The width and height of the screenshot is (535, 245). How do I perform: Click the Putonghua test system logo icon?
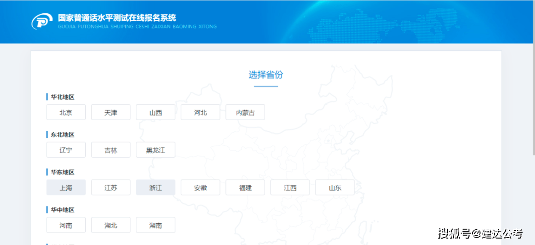coord(42,21)
